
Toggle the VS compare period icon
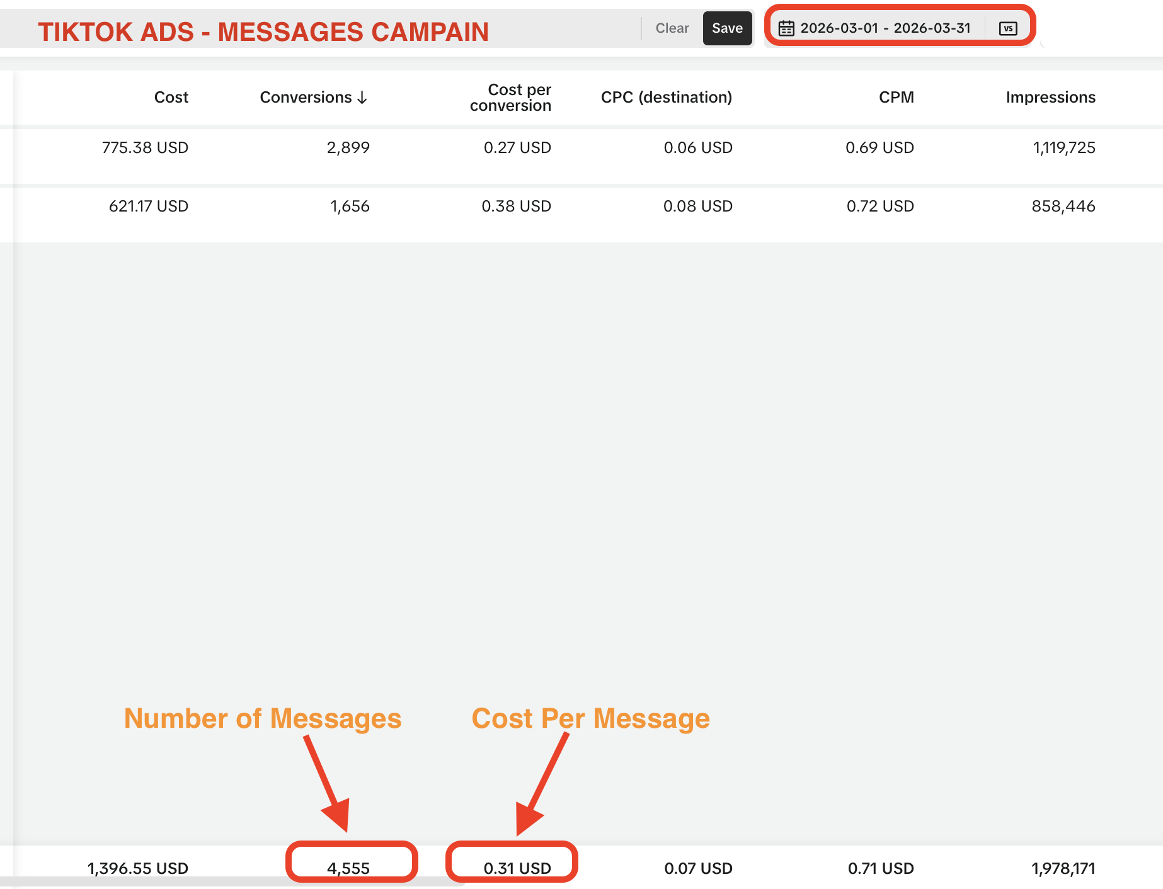click(1008, 28)
